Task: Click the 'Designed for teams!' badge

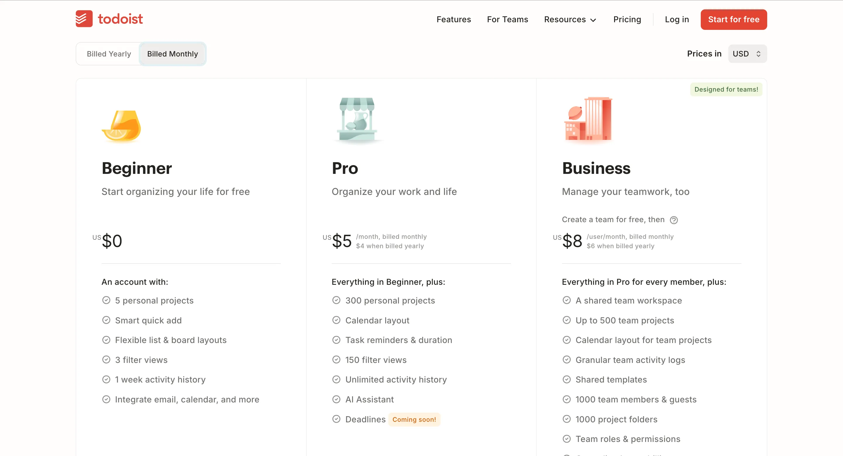Action: point(726,89)
